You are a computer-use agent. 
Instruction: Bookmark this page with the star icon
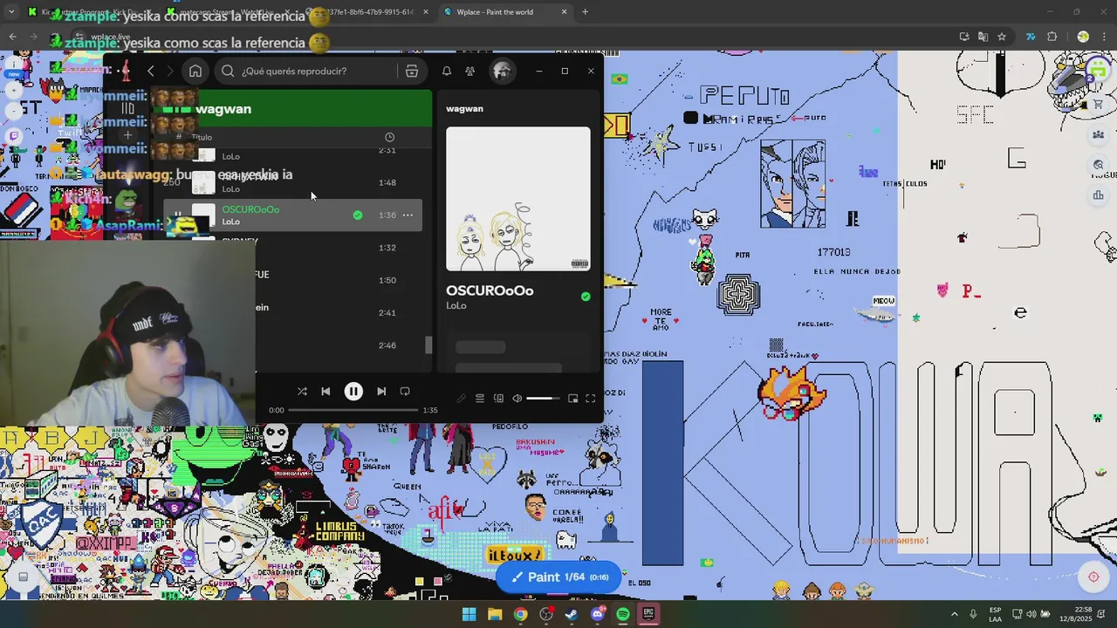pos(1002,37)
